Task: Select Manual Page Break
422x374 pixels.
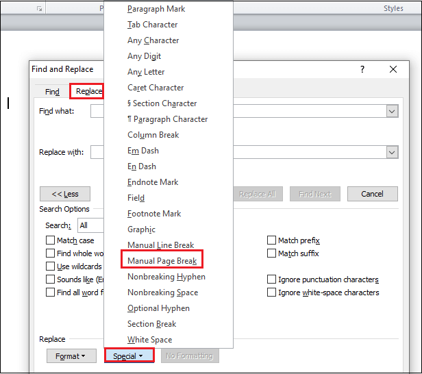Action: click(x=169, y=261)
